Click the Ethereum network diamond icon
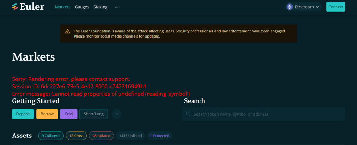357x145 pixels. (290, 7)
